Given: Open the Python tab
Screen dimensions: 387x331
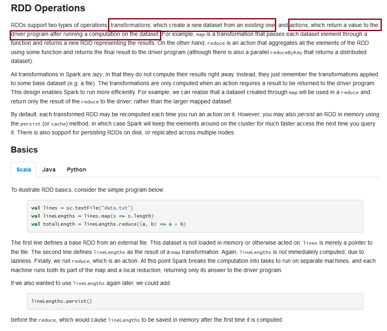Looking at the screenshot, I should coord(76,170).
